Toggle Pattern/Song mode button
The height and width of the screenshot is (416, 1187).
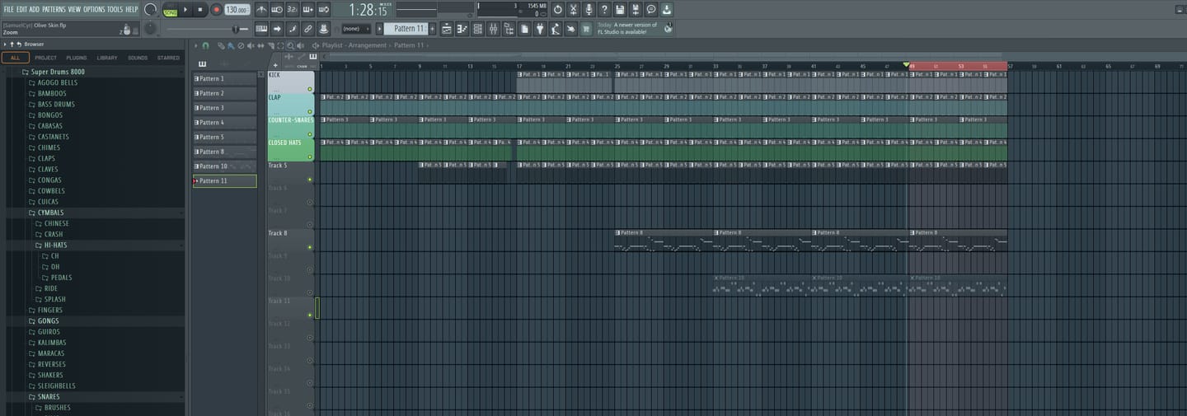(x=170, y=9)
